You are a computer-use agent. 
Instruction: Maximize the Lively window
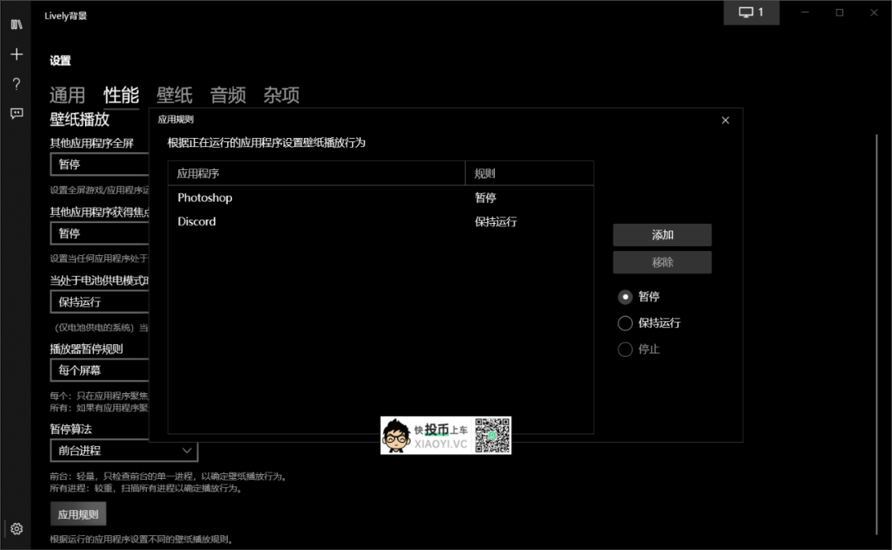click(840, 12)
